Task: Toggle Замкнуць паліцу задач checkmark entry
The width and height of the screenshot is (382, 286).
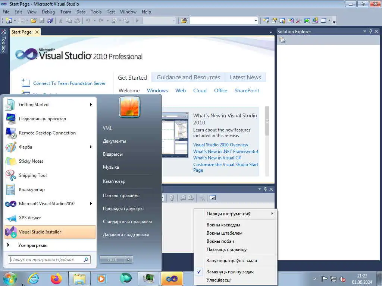Action: [236, 272]
